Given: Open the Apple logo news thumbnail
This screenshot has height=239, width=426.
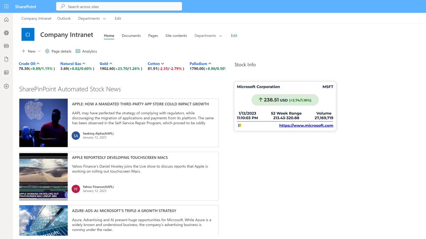Looking at the screenshot, I should (44, 123).
